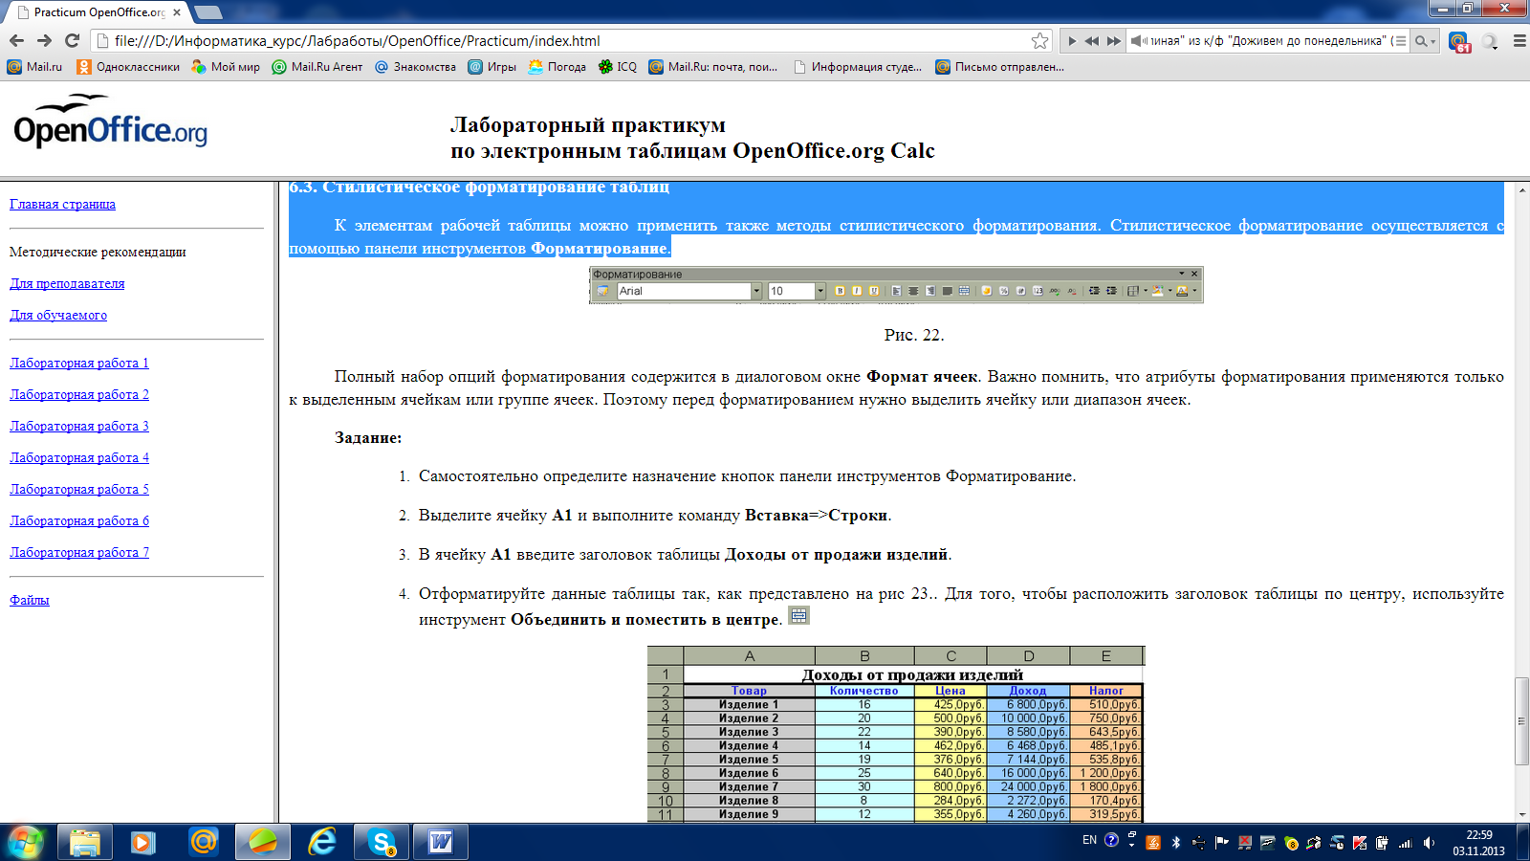The height and width of the screenshot is (861, 1530).
Task: Open the clock showing 22:59
Action: 1479,842
